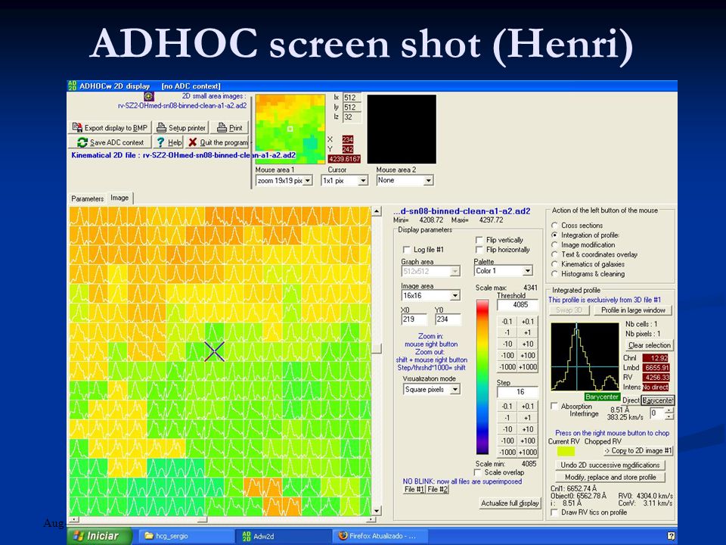This screenshot has height=545, width=726.
Task: Click Copy to 2D image #1
Action: [x=638, y=450]
